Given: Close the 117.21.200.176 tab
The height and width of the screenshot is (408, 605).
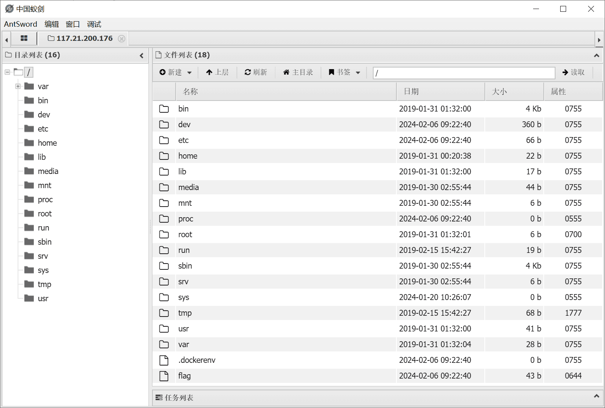Looking at the screenshot, I should click(x=122, y=38).
